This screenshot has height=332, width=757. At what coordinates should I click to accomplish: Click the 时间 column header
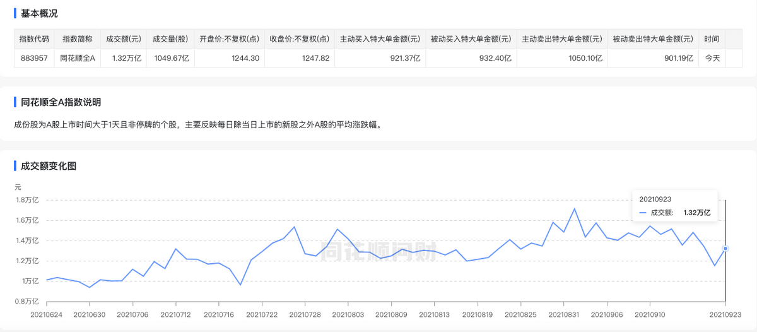712,39
